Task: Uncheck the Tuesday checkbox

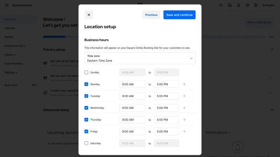Action: coord(86,96)
